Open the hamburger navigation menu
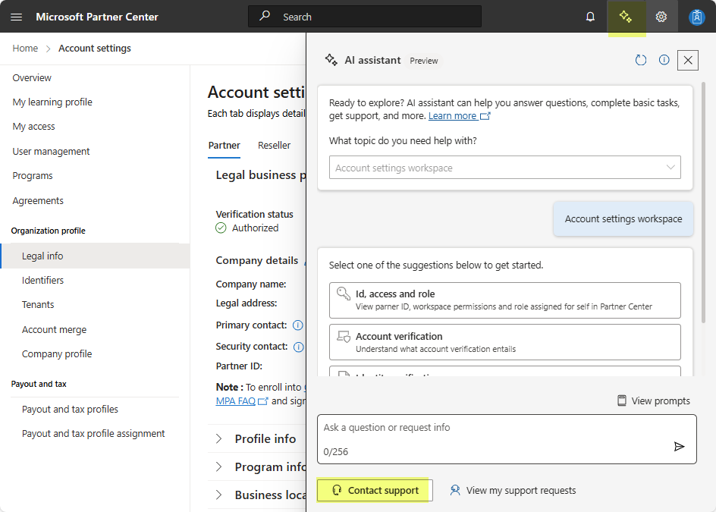This screenshot has height=512, width=716. (x=16, y=17)
